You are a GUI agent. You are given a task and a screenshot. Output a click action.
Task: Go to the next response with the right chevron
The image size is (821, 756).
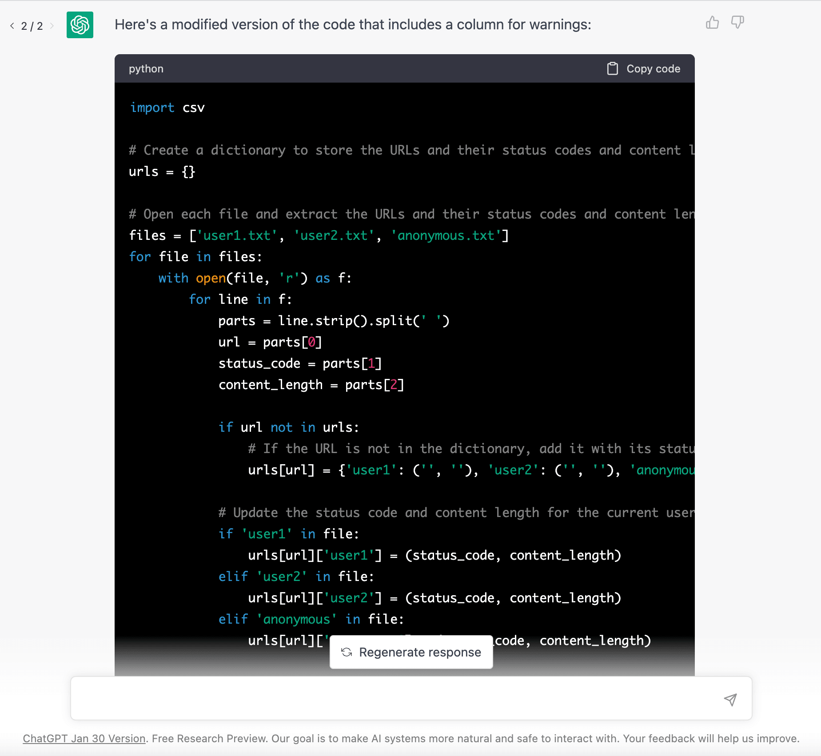52,26
